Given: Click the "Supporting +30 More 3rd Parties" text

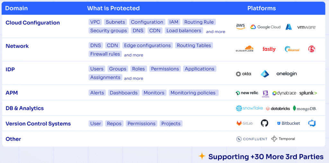Looking at the screenshot, I should [x=266, y=157].
